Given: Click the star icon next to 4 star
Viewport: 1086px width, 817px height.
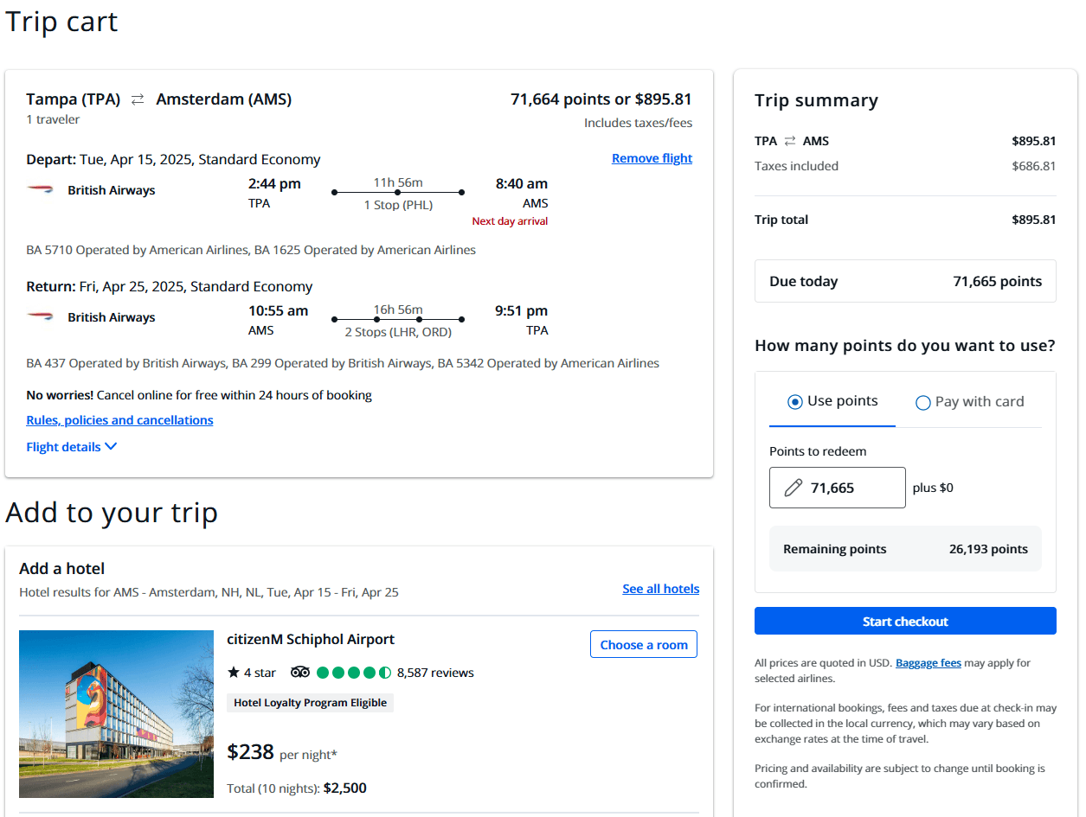Looking at the screenshot, I should [234, 672].
